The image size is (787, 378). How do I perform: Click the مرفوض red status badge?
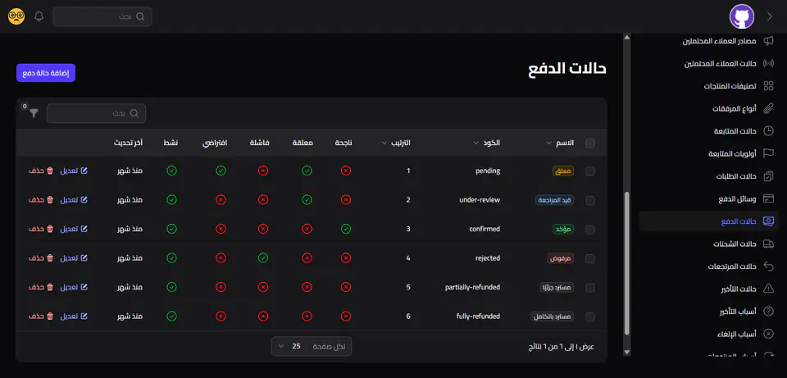pyautogui.click(x=560, y=258)
